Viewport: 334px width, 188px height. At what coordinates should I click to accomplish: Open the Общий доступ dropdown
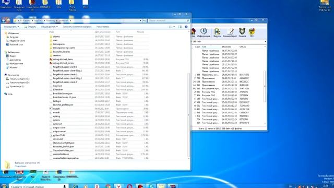[x=49, y=27]
